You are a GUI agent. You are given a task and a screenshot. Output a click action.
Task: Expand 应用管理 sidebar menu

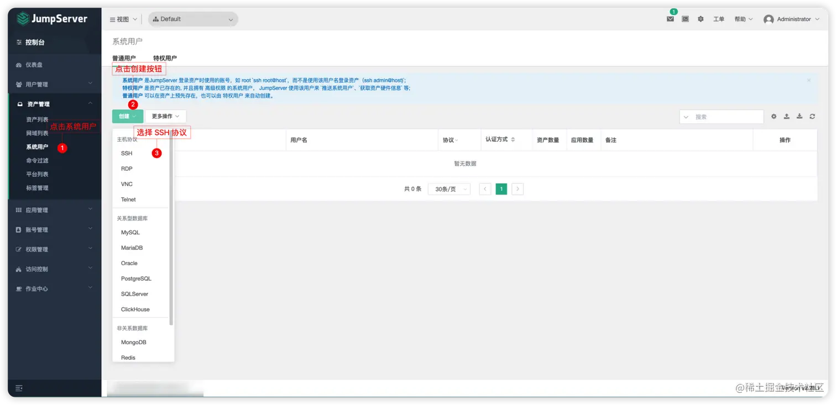[55, 210]
